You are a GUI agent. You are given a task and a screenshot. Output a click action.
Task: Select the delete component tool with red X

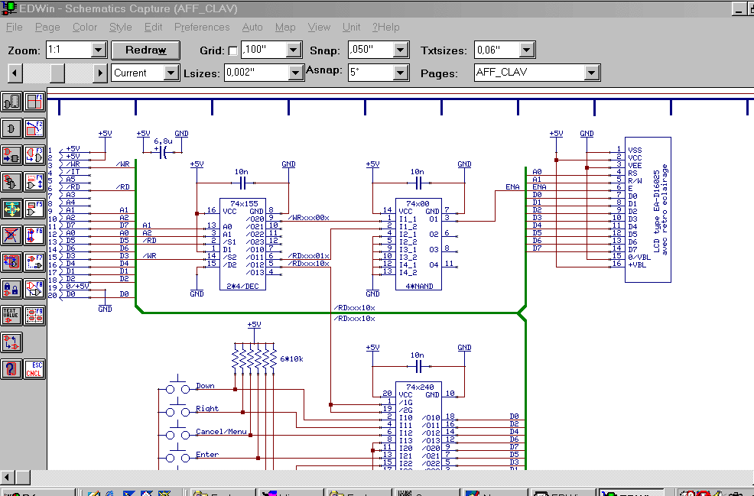point(11,235)
